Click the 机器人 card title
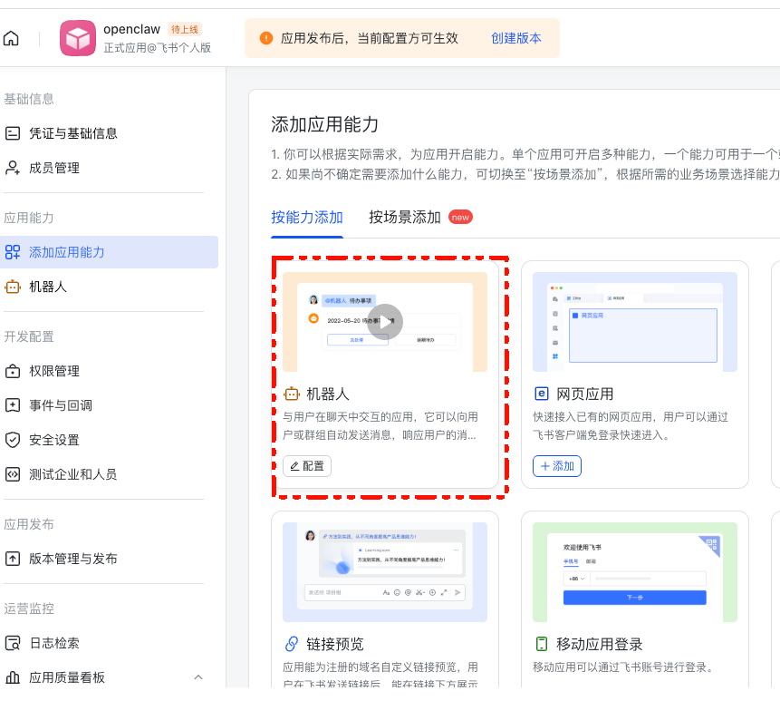This screenshot has height=701, width=780. [328, 394]
